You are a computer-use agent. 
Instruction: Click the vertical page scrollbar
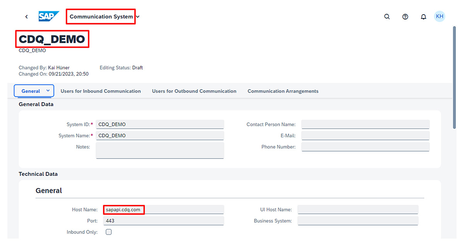(x=454, y=77)
